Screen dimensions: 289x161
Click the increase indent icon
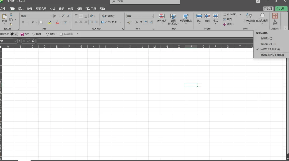pos(96,22)
